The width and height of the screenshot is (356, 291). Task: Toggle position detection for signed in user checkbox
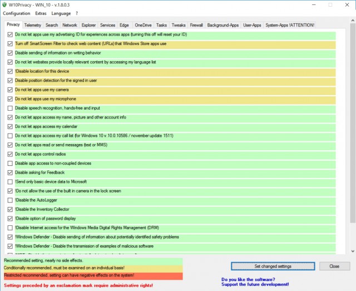click(10, 81)
